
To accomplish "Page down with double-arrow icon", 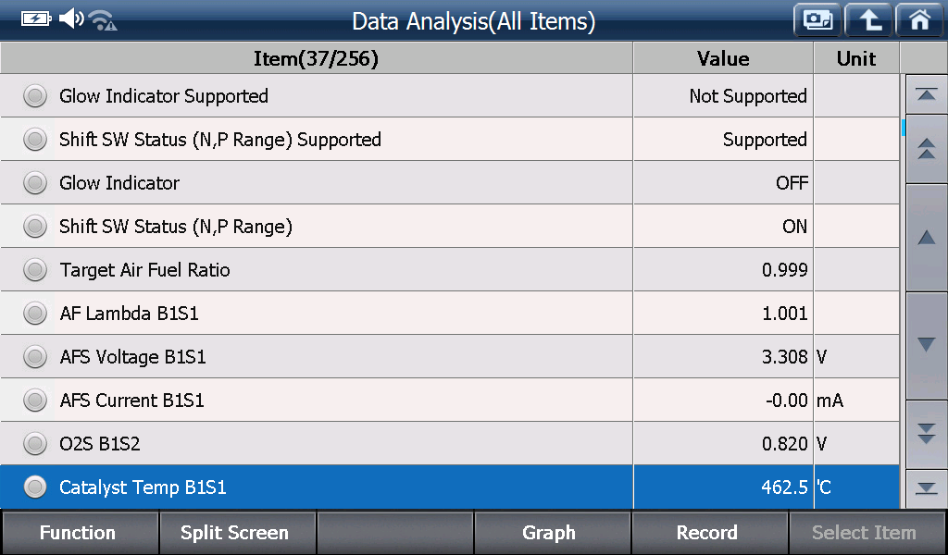I will (926, 434).
